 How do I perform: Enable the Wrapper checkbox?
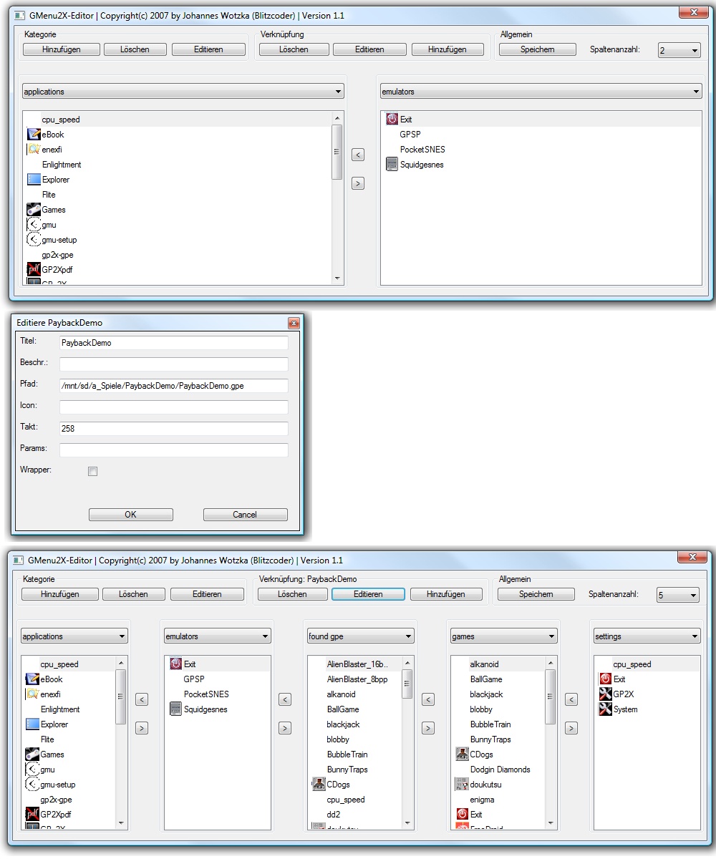[x=92, y=471]
